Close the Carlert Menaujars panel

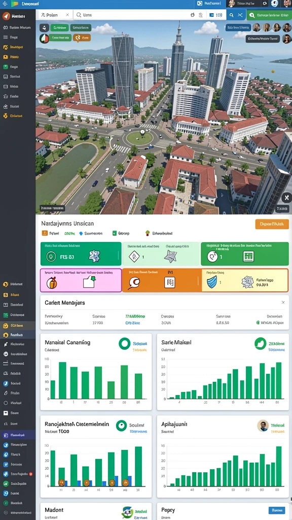(x=283, y=303)
